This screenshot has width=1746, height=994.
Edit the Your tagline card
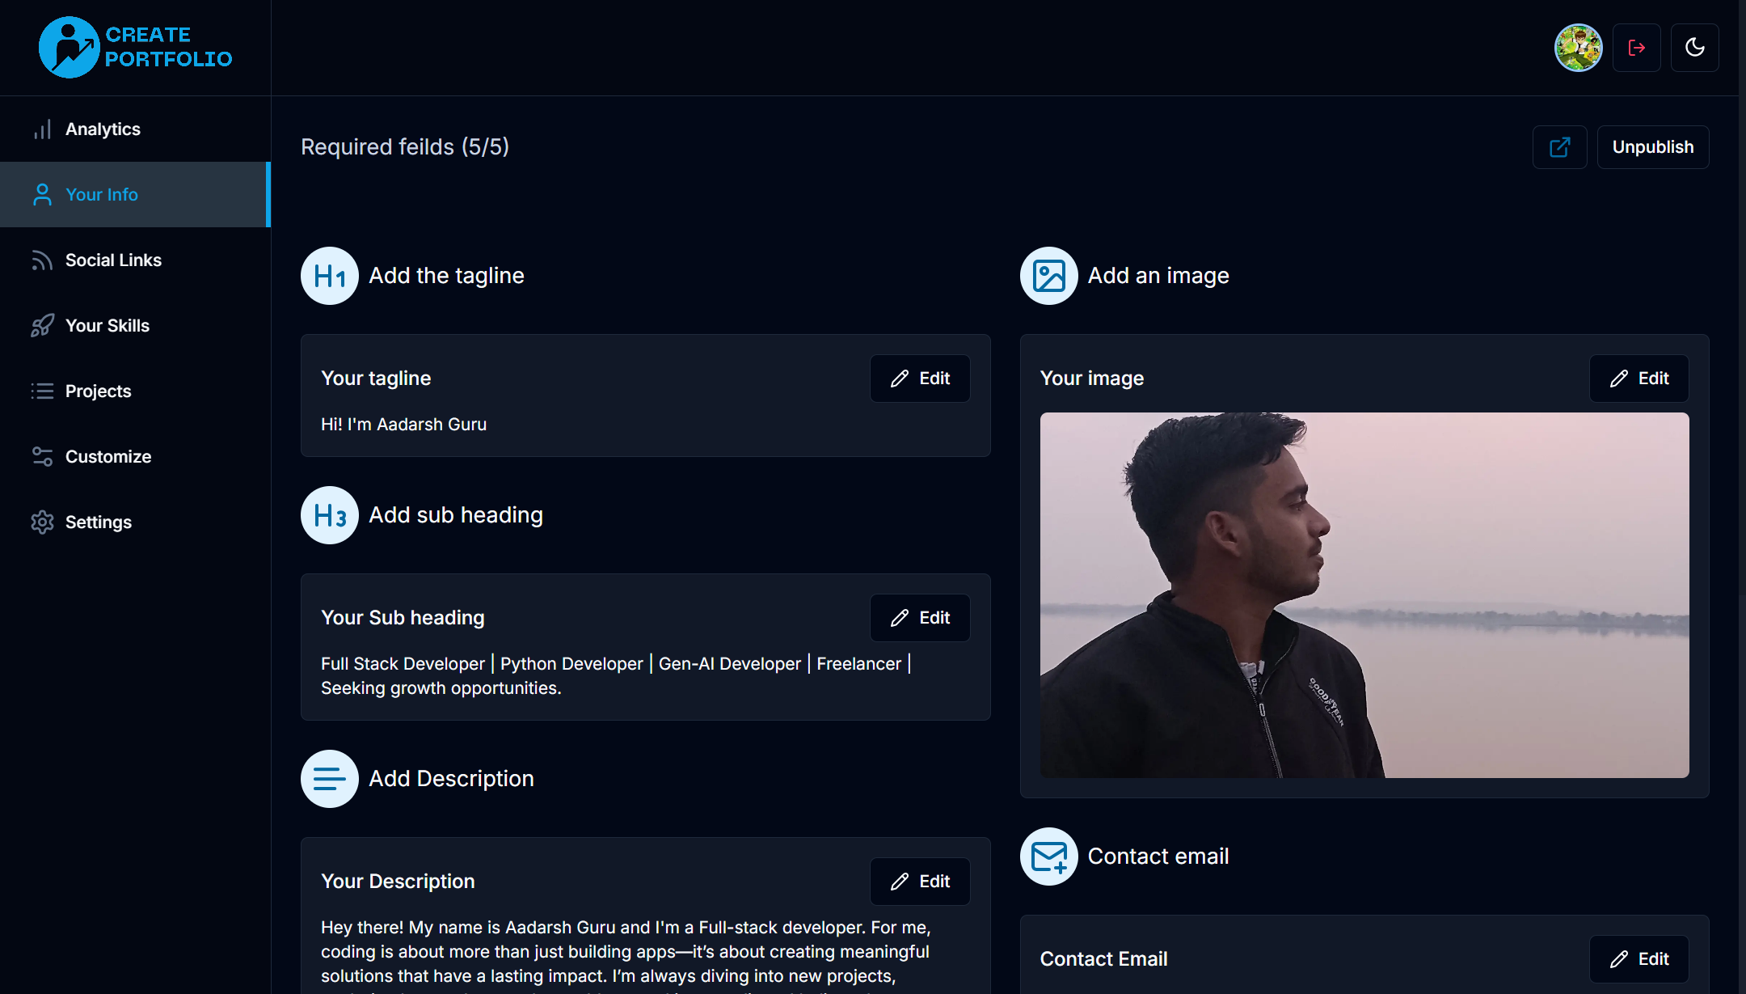(920, 379)
